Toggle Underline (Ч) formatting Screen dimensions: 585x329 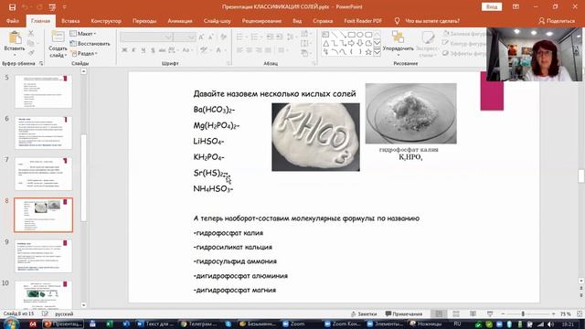143,50
